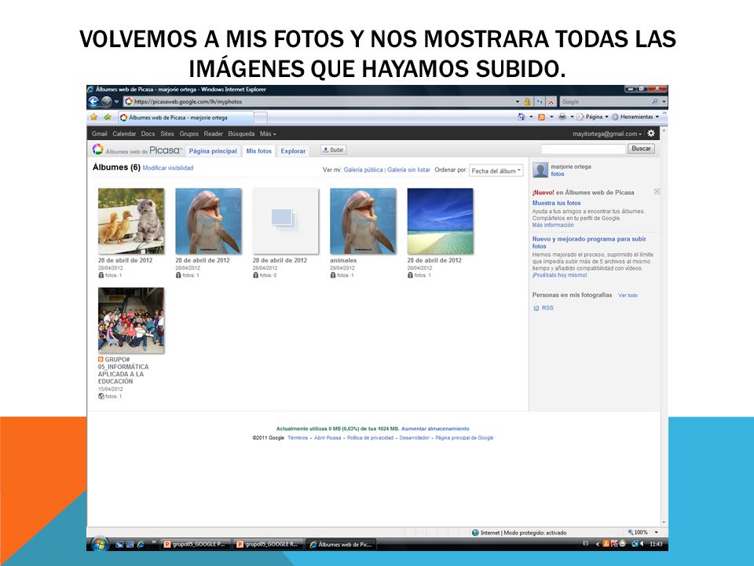The image size is (754, 566).
Task: Expand the 100% zoom level dropdown
Action: point(656,532)
